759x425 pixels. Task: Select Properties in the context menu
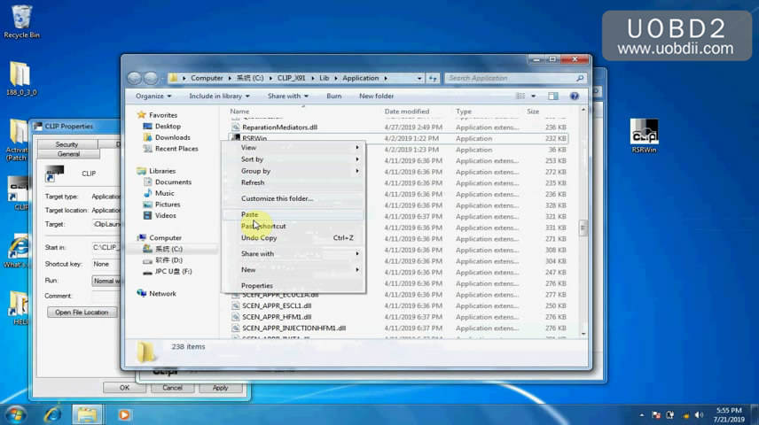coord(257,285)
